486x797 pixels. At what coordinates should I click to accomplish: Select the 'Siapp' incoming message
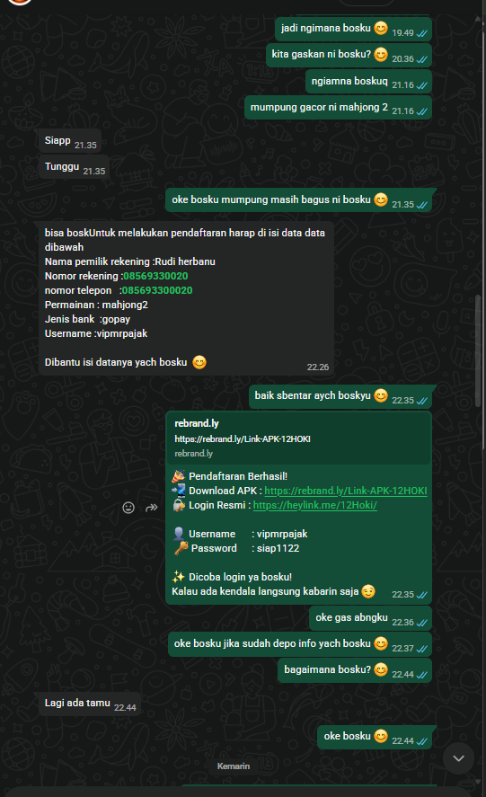click(70, 141)
